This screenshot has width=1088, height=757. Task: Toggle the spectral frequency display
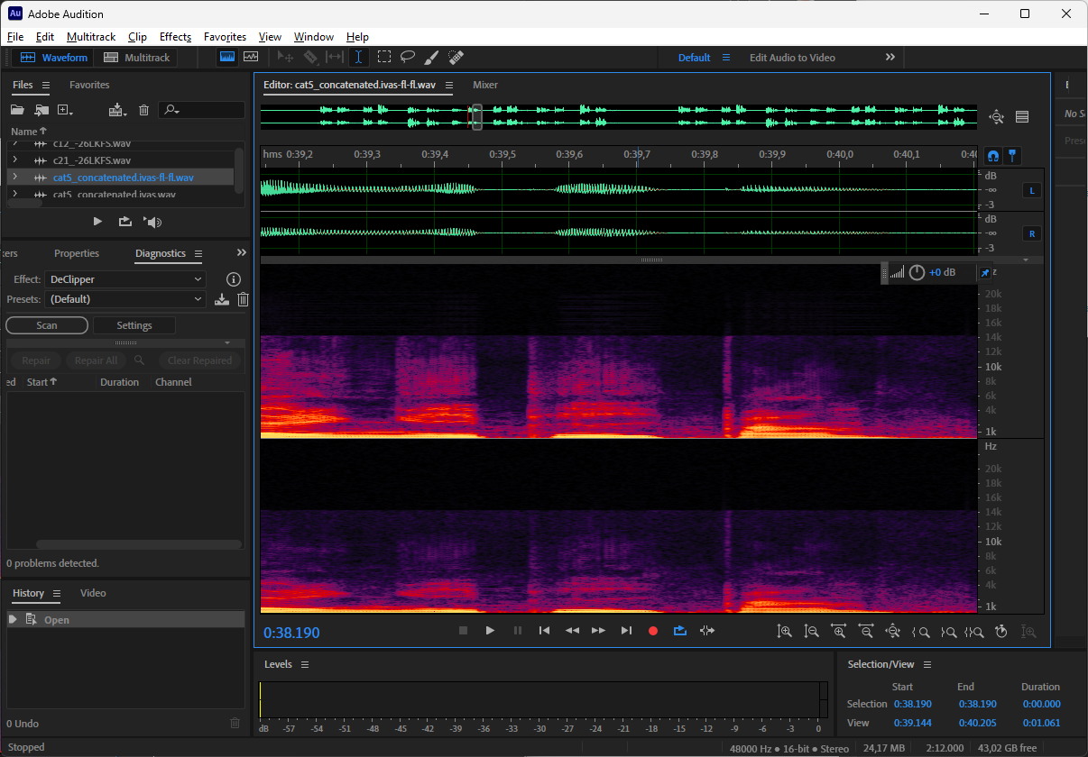tap(227, 57)
